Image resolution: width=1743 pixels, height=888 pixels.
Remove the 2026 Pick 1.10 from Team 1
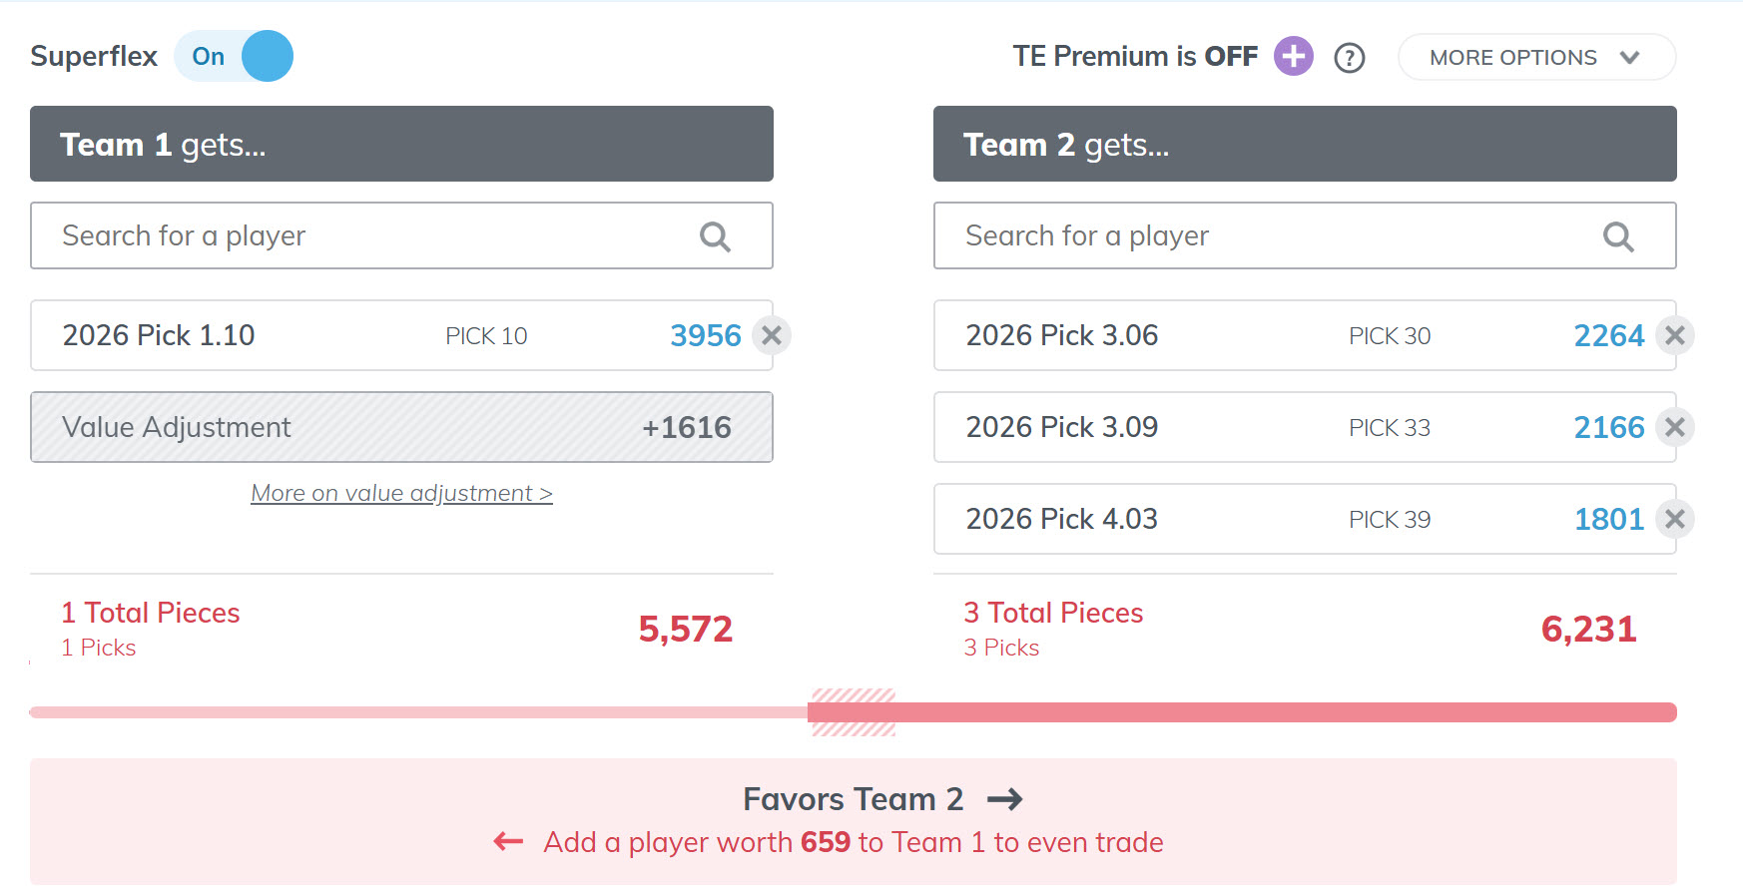(x=771, y=335)
